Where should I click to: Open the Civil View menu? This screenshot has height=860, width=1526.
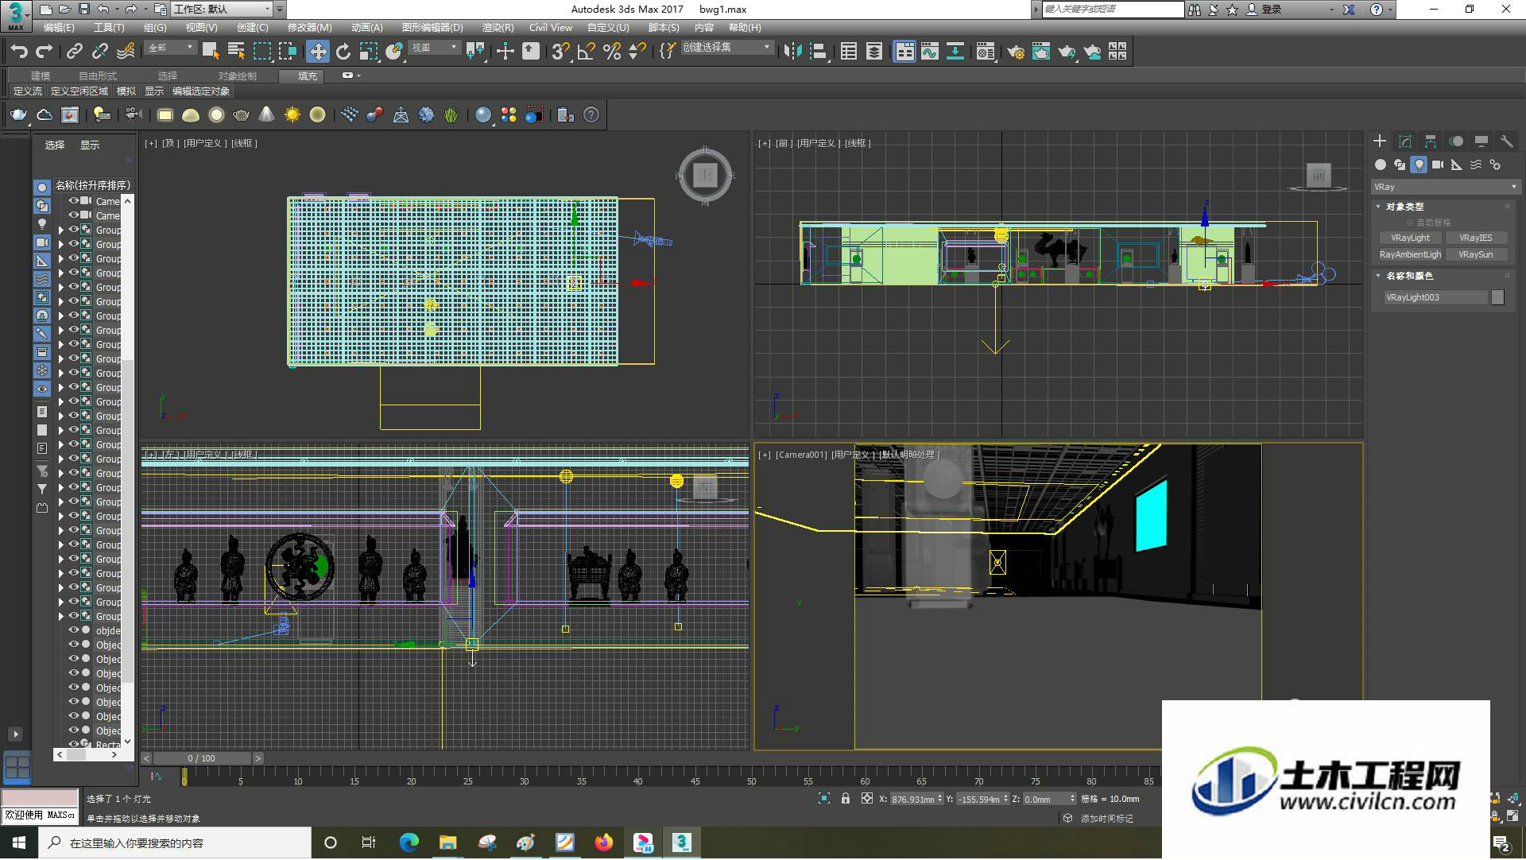point(551,28)
